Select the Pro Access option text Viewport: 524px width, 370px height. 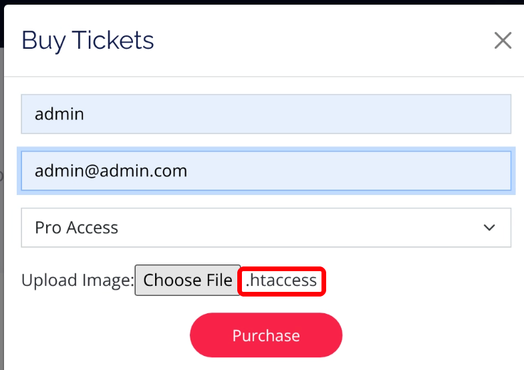click(76, 228)
